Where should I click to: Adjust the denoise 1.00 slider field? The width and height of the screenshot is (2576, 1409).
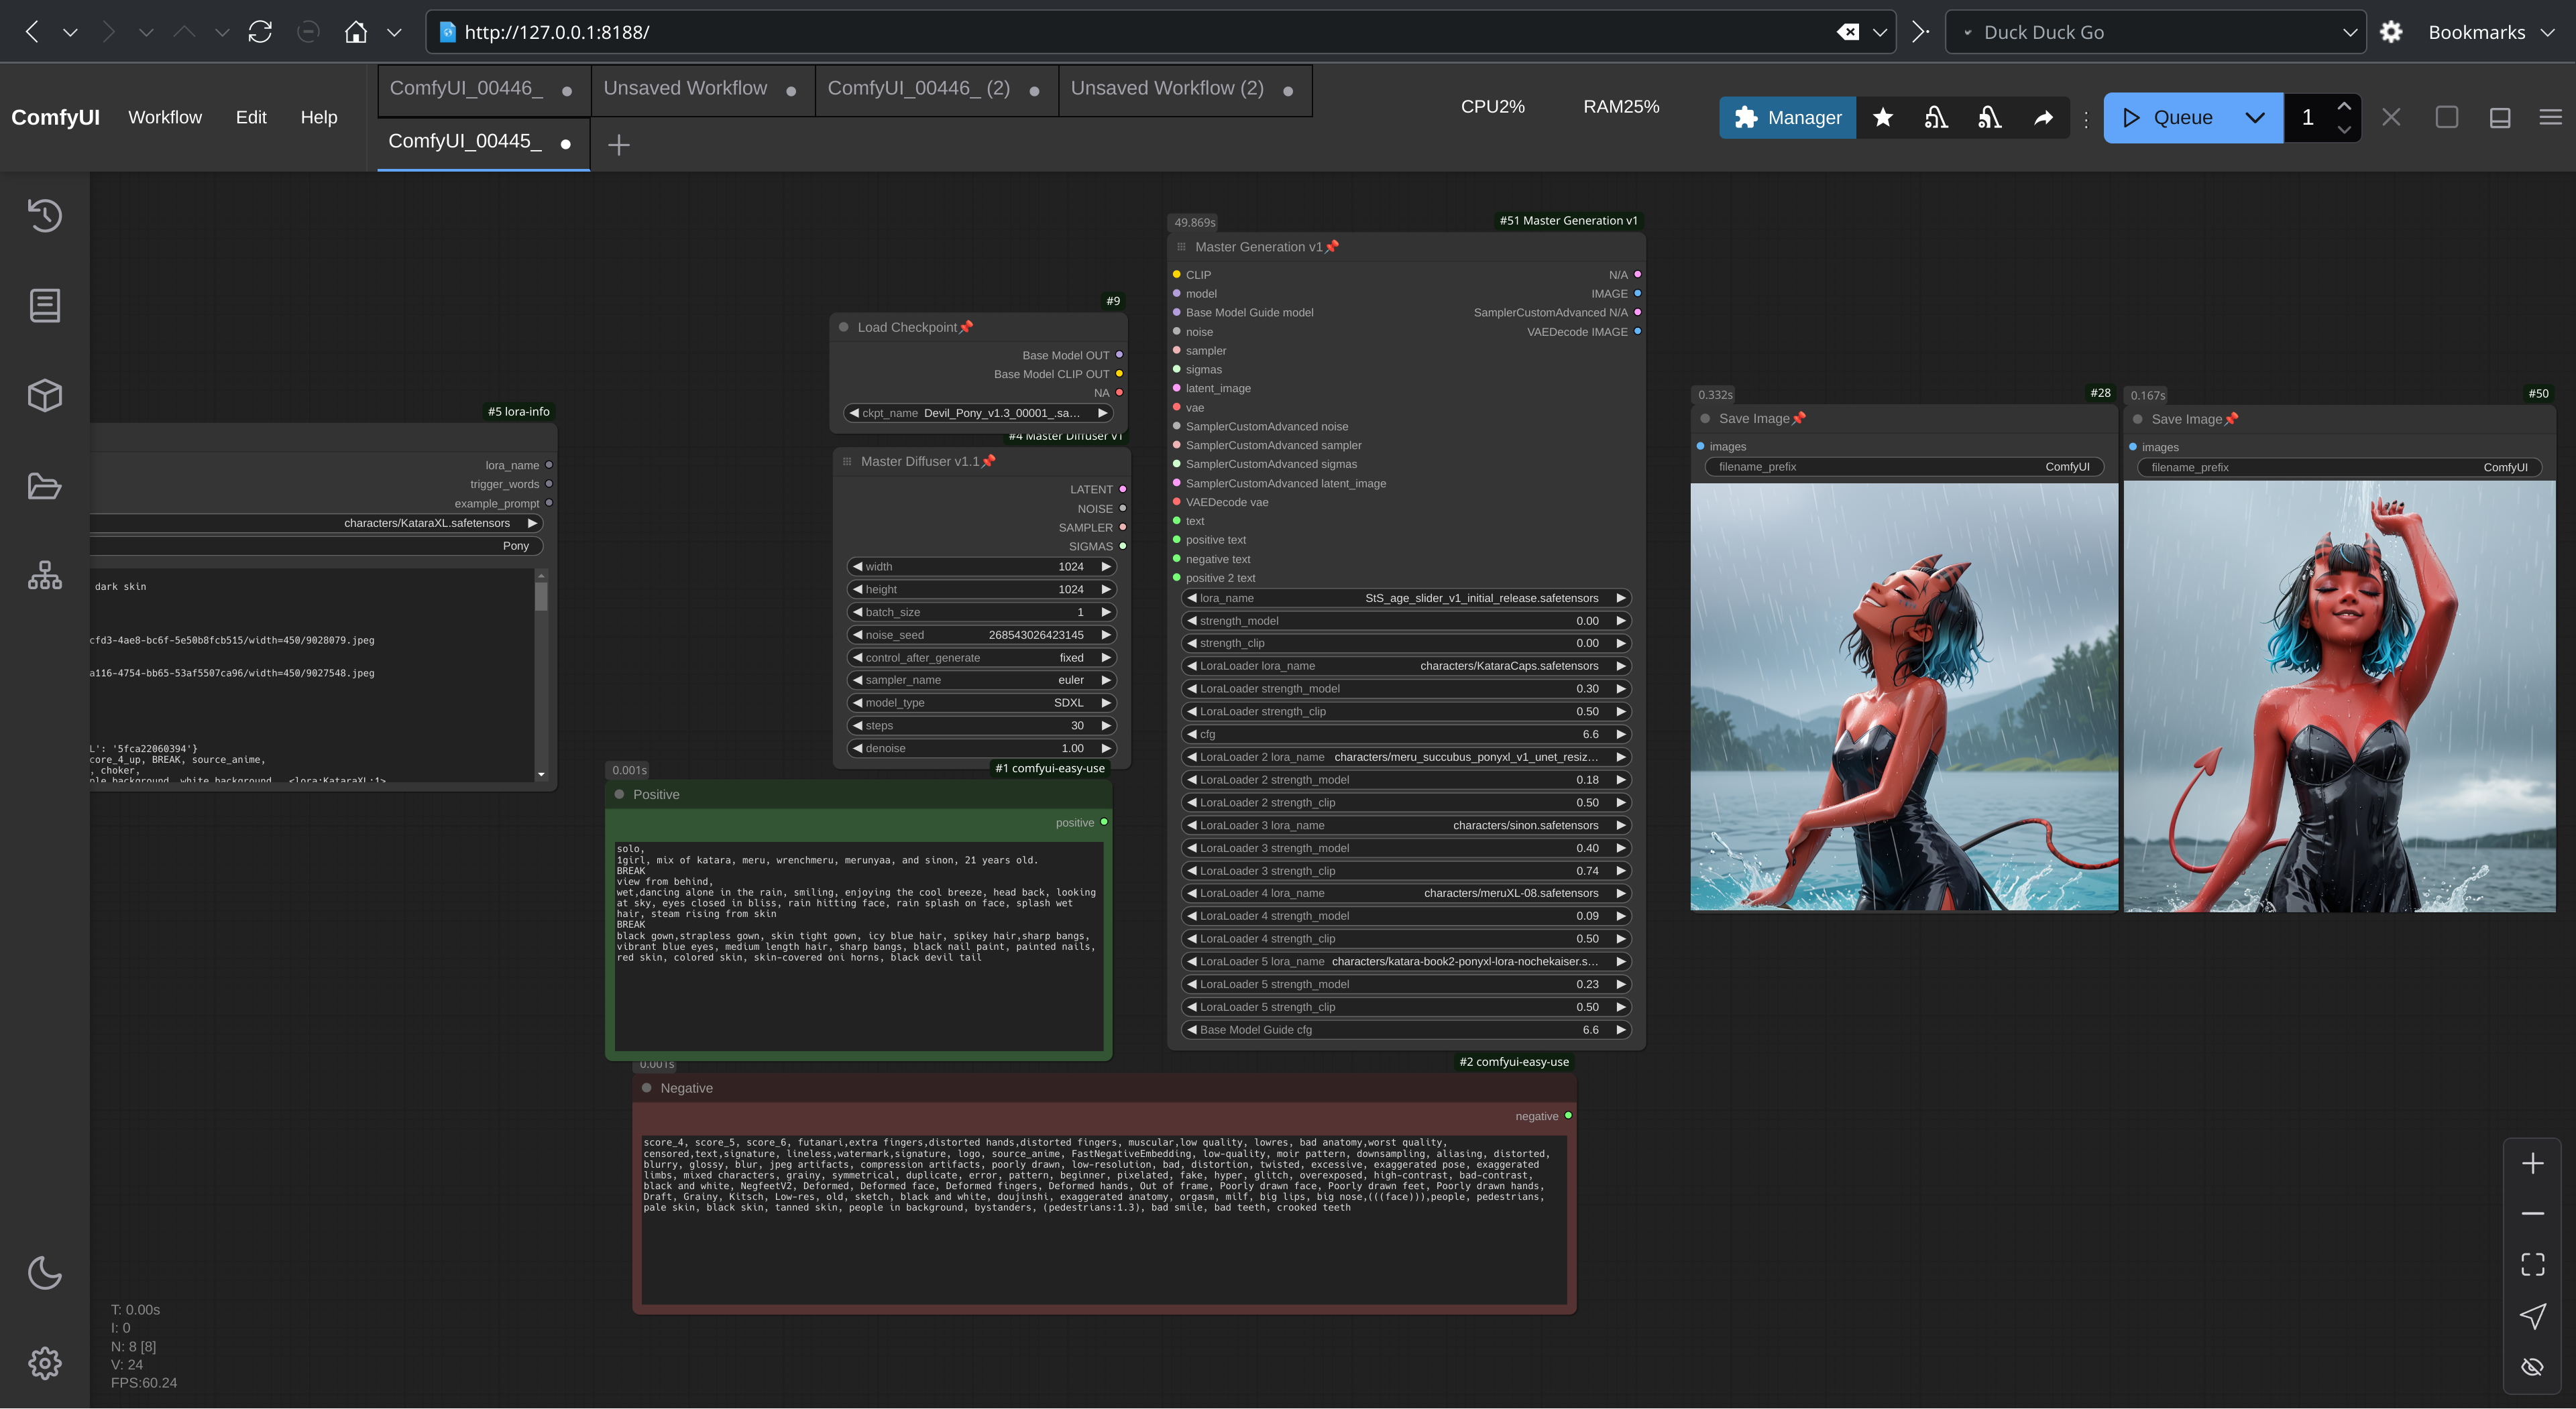(x=981, y=749)
